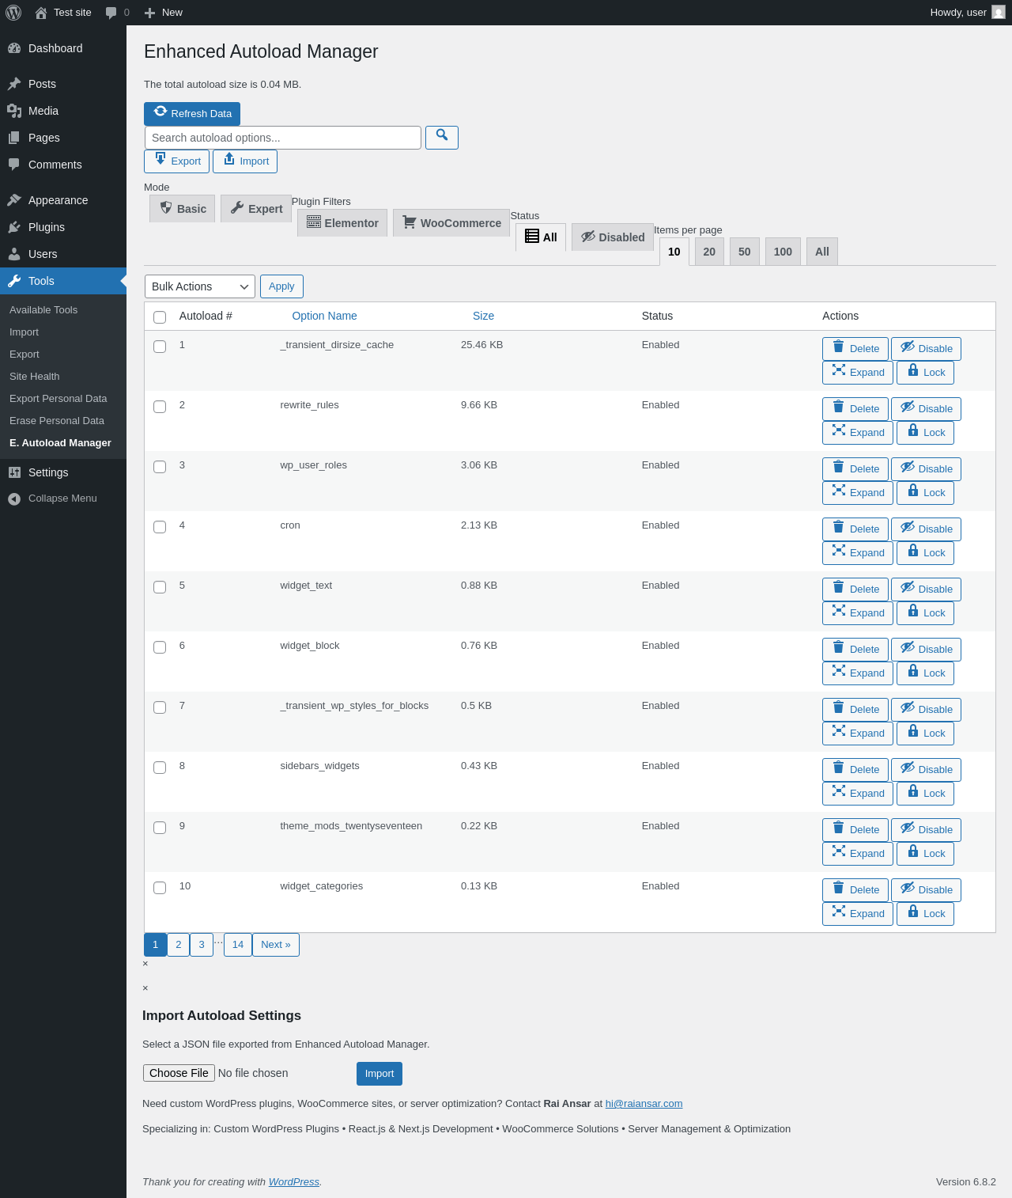Show 100 items per page

tap(783, 252)
